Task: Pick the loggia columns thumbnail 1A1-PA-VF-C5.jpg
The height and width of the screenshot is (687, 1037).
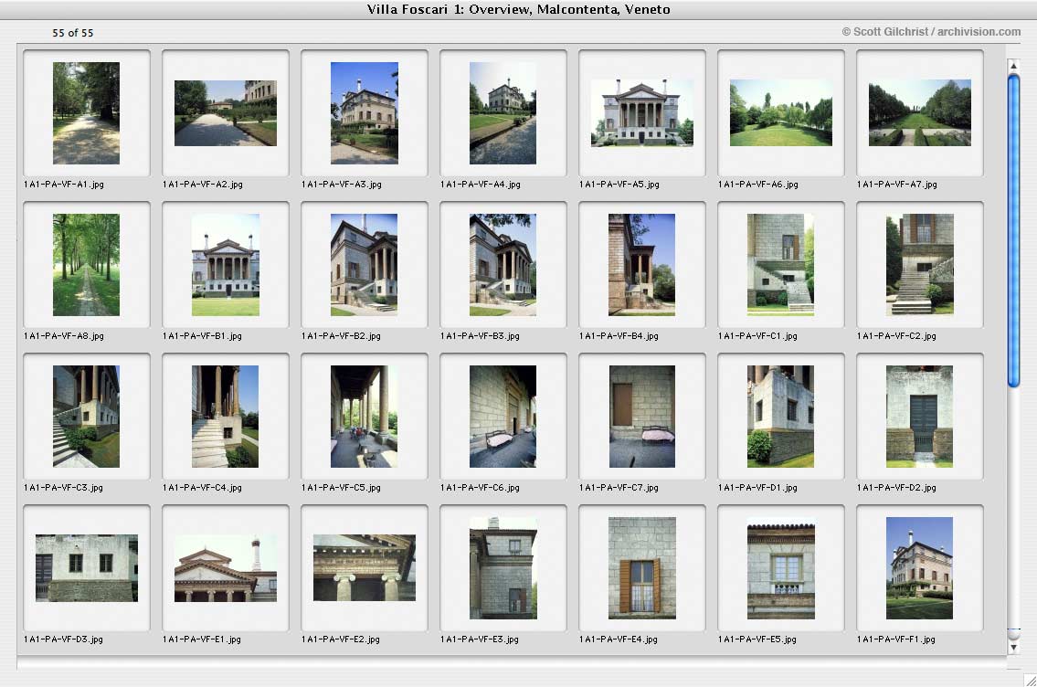Action: pyautogui.click(x=365, y=417)
